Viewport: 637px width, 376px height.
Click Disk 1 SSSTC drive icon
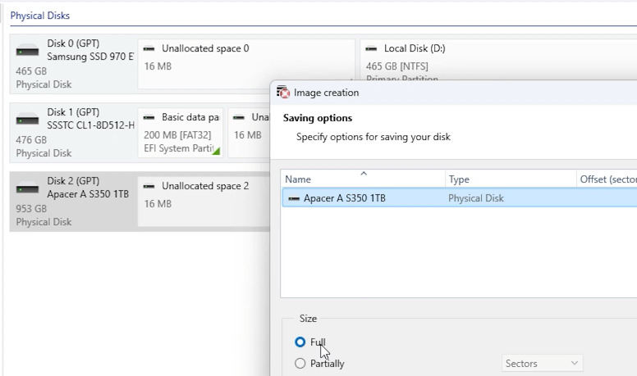(x=27, y=120)
